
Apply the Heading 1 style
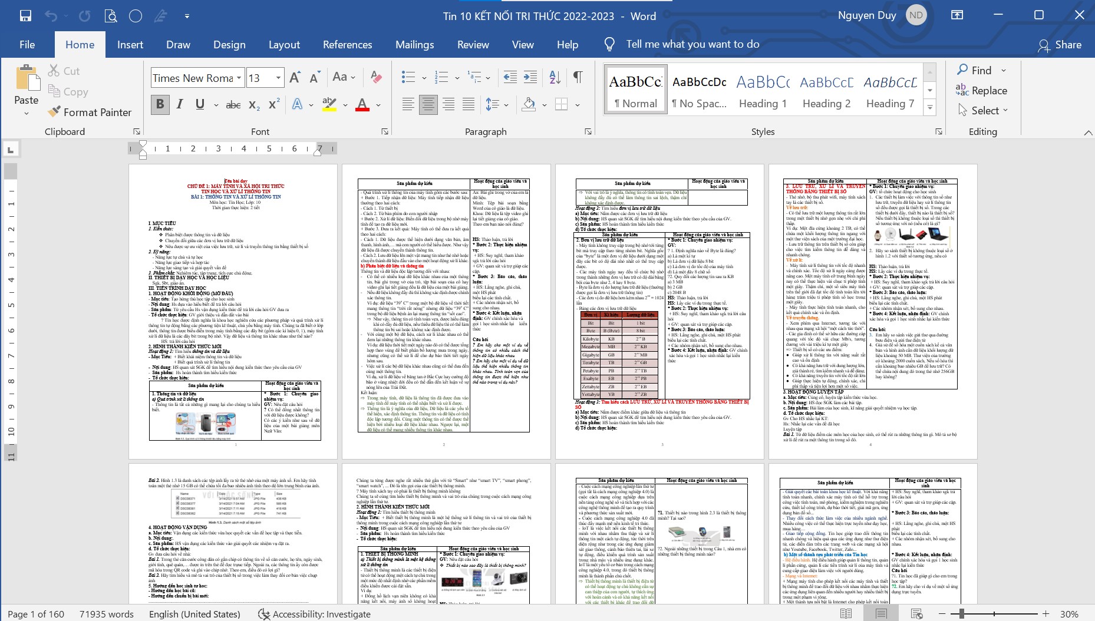point(763,90)
